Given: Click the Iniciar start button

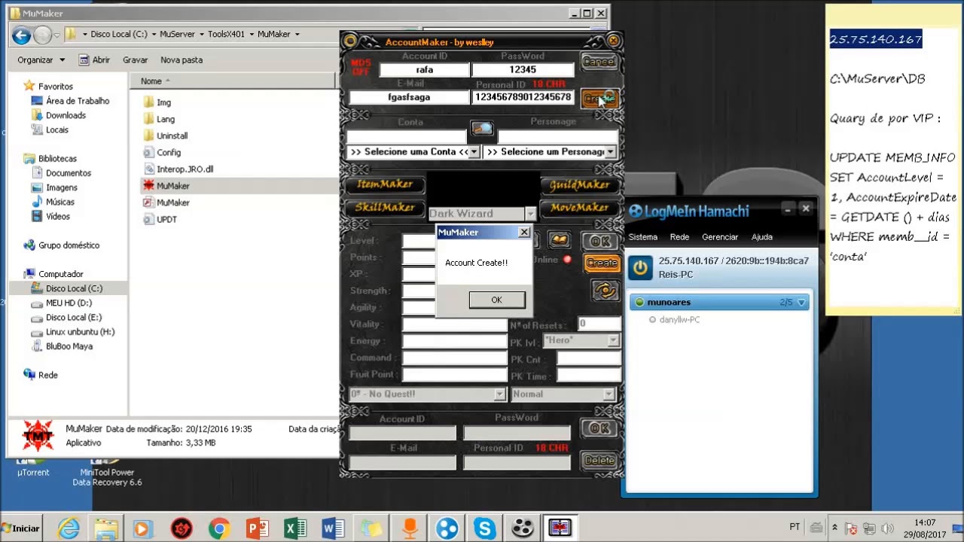Looking at the screenshot, I should point(20,528).
